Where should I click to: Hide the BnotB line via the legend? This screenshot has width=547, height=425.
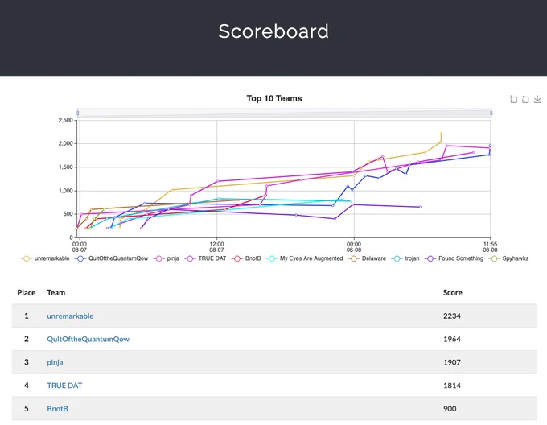[x=246, y=258]
